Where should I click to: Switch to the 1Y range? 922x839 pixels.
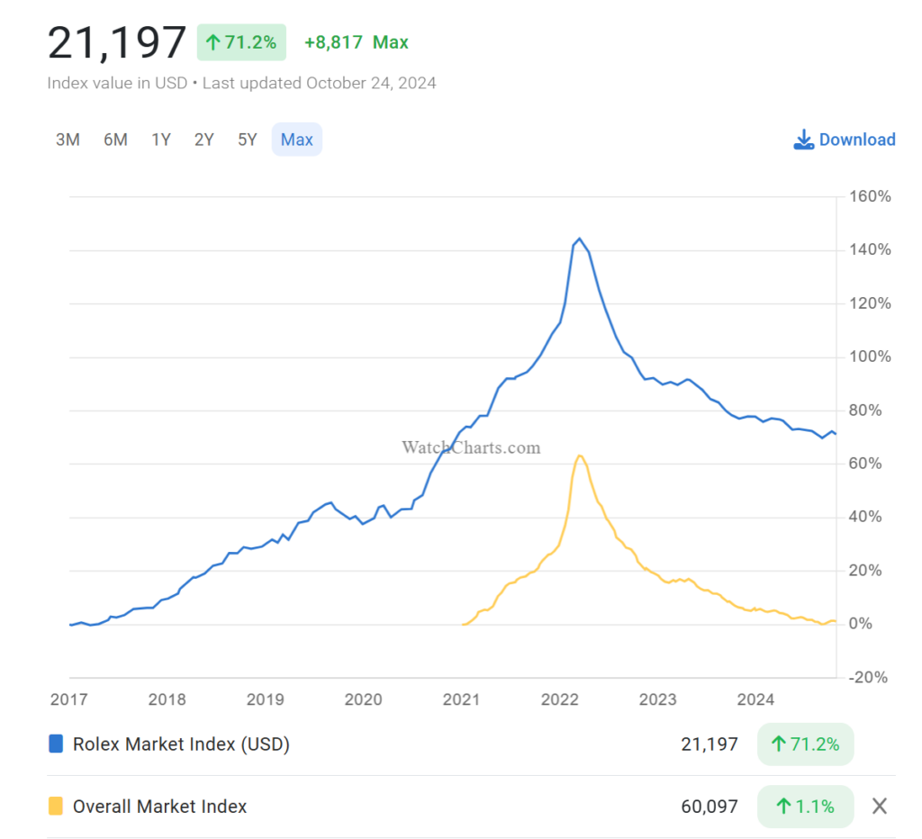point(160,140)
